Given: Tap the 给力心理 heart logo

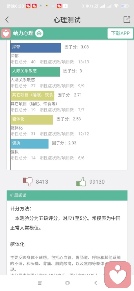Looking at the screenshot, I should [6, 33].
